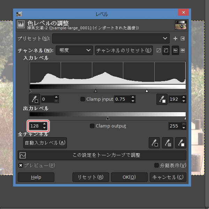209x209 pixels.
Task: Click the input levels histogram
Action: tap(108, 73)
